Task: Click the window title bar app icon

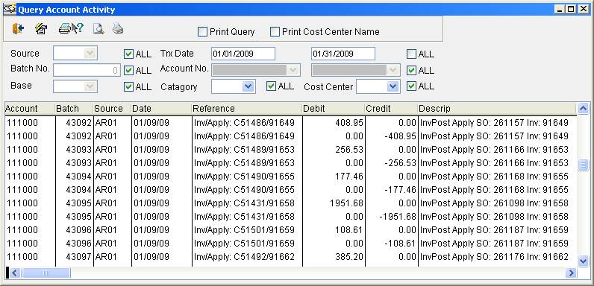Action: (10, 9)
